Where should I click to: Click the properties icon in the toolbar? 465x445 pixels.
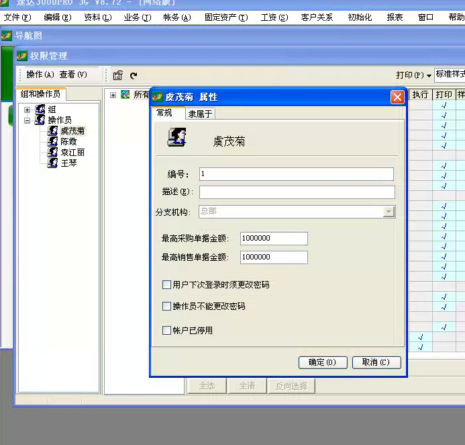tap(118, 75)
